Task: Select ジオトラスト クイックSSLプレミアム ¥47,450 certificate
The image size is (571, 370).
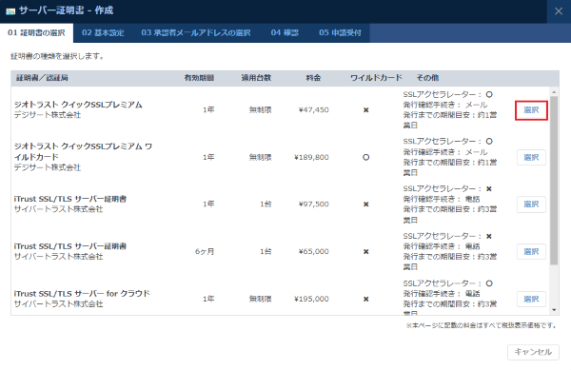Action: (x=531, y=110)
